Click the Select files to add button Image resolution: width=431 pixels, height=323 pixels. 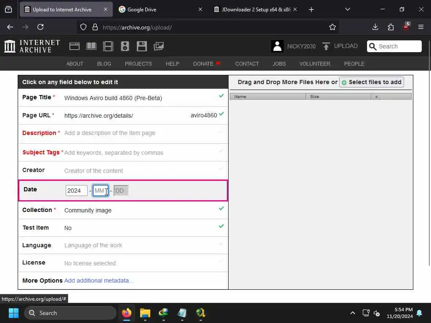(372, 82)
